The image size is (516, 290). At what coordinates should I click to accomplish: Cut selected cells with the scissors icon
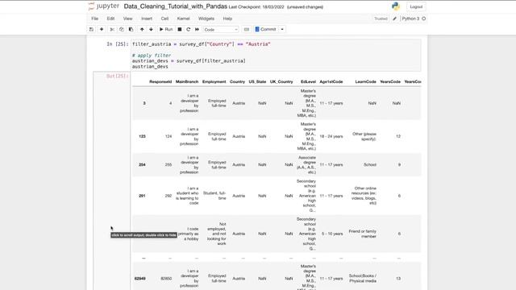click(x=112, y=29)
